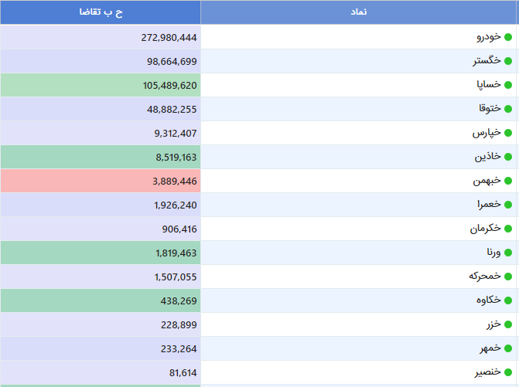Select the value 1,926,240
The width and height of the screenshot is (519, 387).
click(x=176, y=205)
